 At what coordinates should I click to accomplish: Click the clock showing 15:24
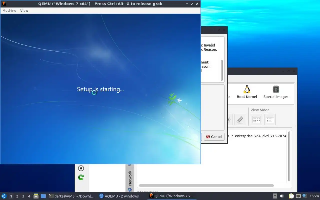[314, 196]
